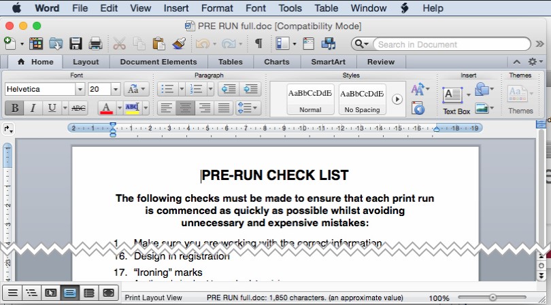The image size is (551, 305).
Task: Toggle Bold formatting
Action: click(14, 107)
